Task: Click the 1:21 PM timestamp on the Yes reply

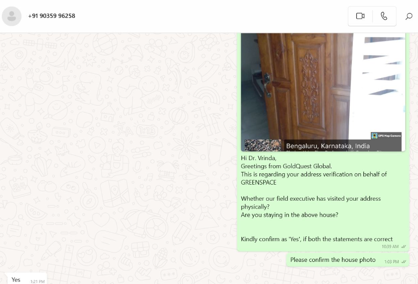Action: click(37, 282)
